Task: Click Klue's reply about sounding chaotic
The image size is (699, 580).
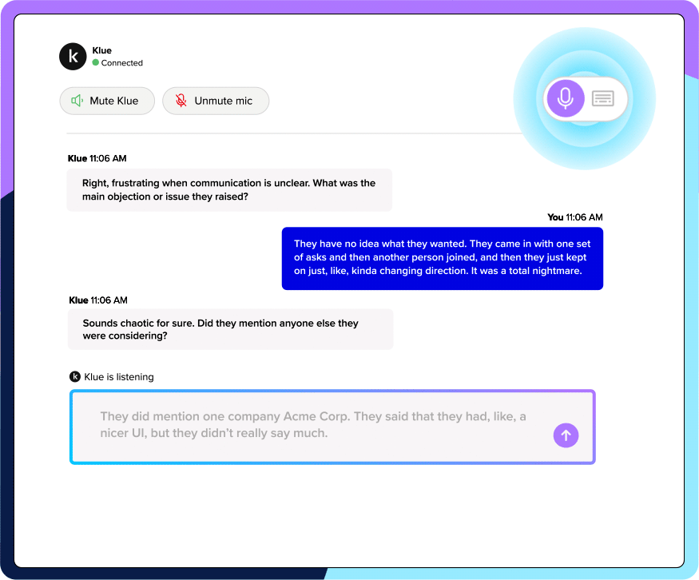Action: pyautogui.click(x=229, y=329)
